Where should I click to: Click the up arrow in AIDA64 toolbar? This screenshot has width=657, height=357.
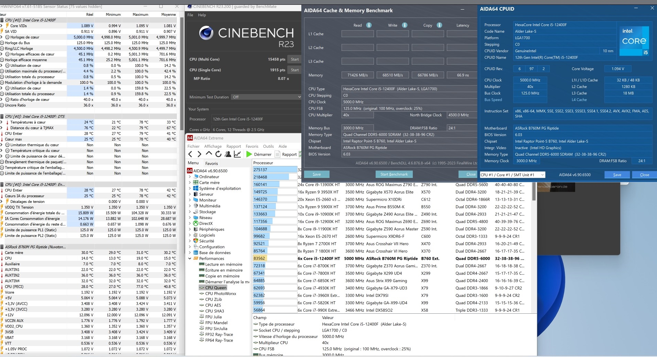point(209,154)
